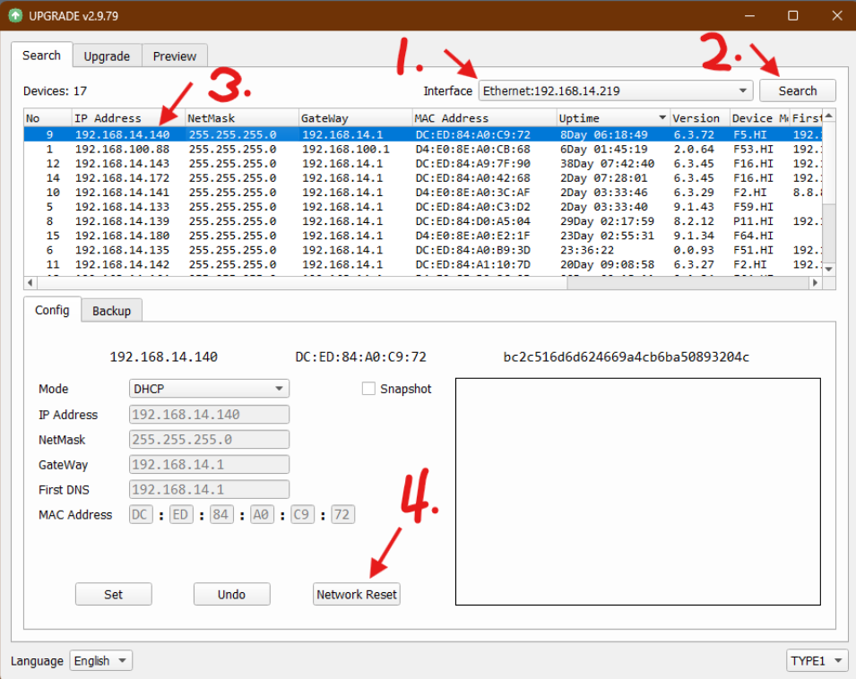Switch to the Preview tab
This screenshot has width=856, height=679.
coord(174,56)
